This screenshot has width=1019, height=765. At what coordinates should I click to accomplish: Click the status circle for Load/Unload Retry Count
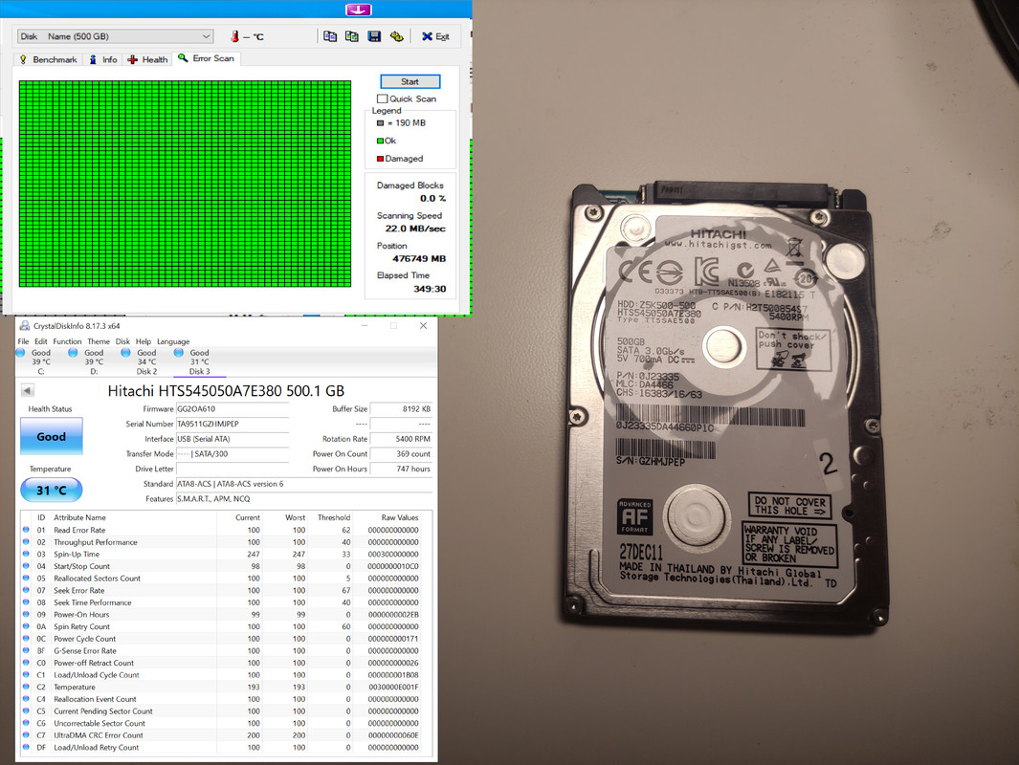(26, 747)
